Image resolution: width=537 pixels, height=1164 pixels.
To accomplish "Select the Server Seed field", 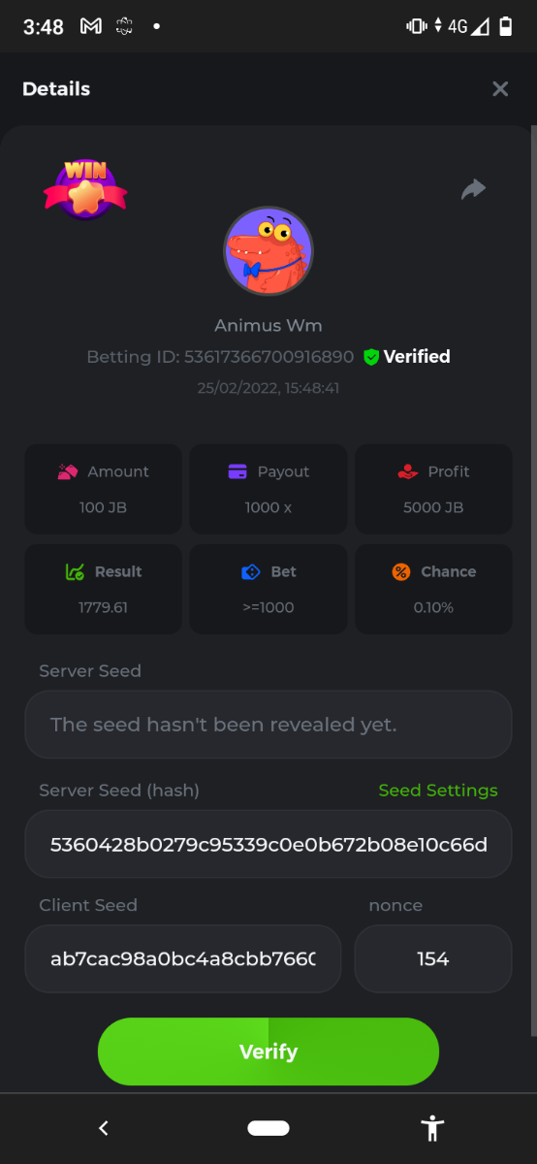I will click(268, 725).
